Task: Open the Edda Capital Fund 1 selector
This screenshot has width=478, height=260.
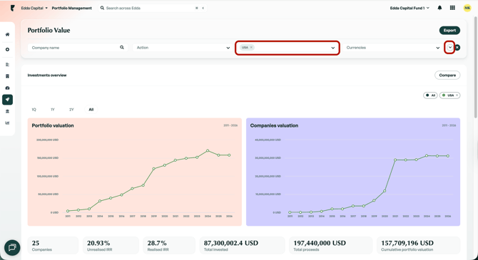Action: point(410,8)
